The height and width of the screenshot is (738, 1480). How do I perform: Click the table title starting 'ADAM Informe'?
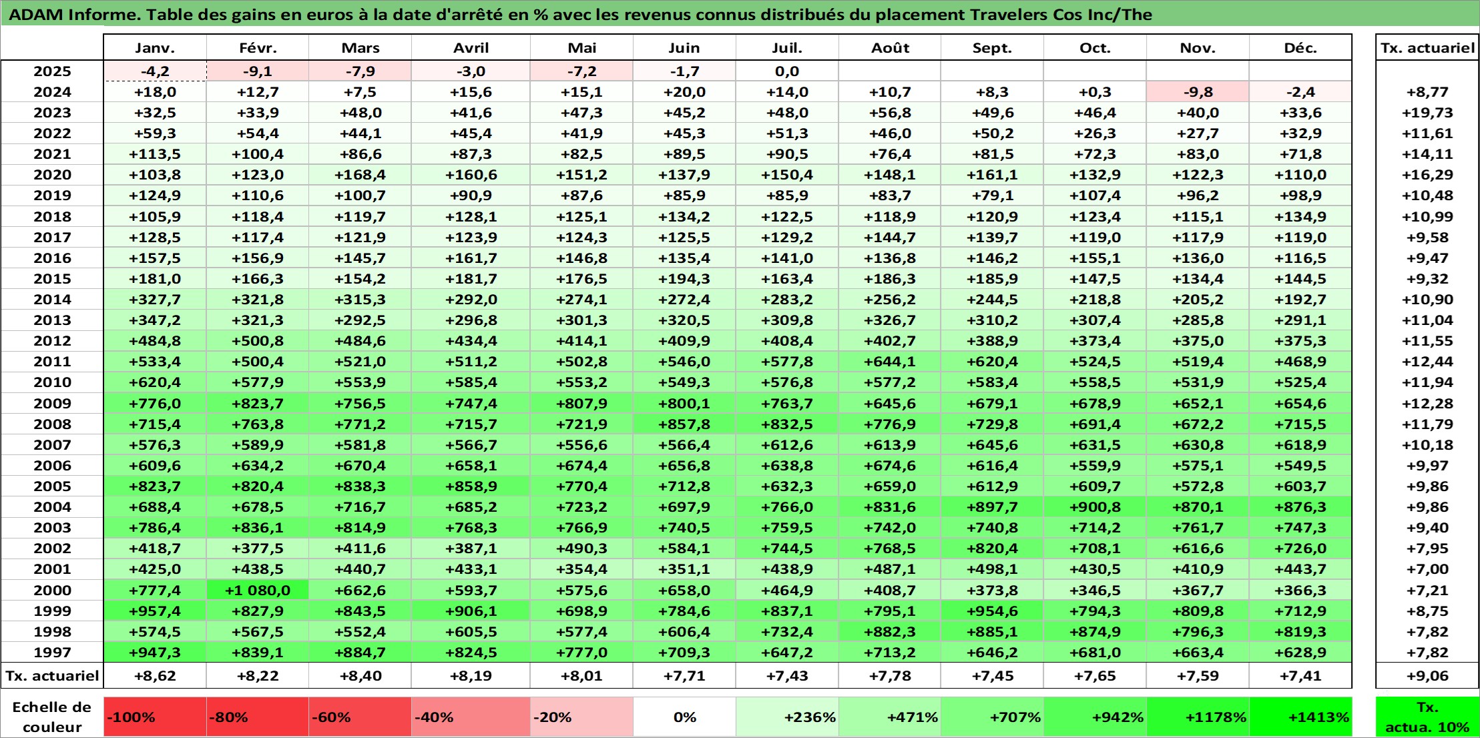581,14
